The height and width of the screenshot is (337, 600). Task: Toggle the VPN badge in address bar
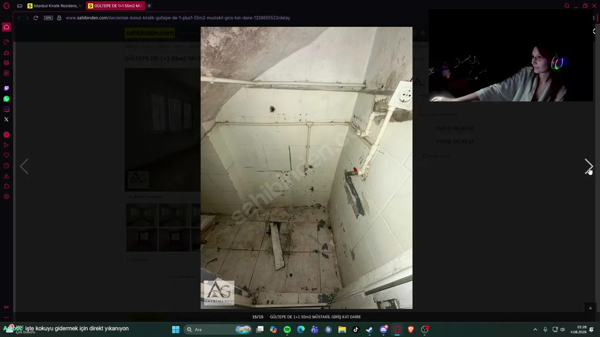click(48, 18)
